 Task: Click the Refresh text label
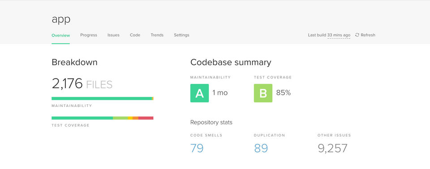point(368,35)
